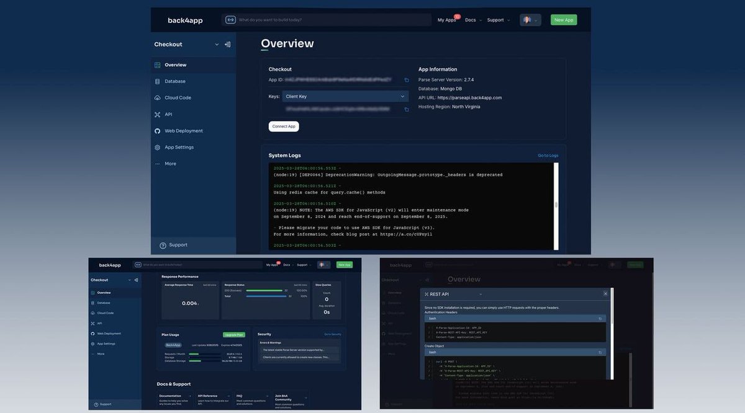745x413 pixels.
Task: Click the Connect App button
Action: [284, 127]
